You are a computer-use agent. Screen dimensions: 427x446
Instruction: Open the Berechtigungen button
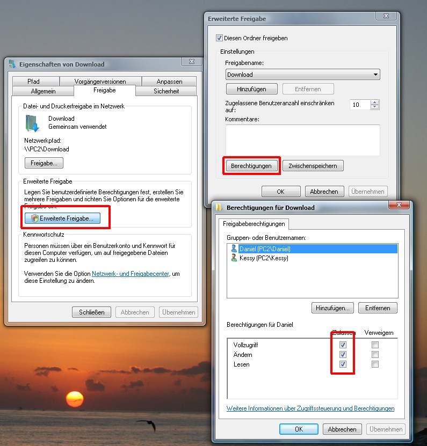pyautogui.click(x=251, y=166)
